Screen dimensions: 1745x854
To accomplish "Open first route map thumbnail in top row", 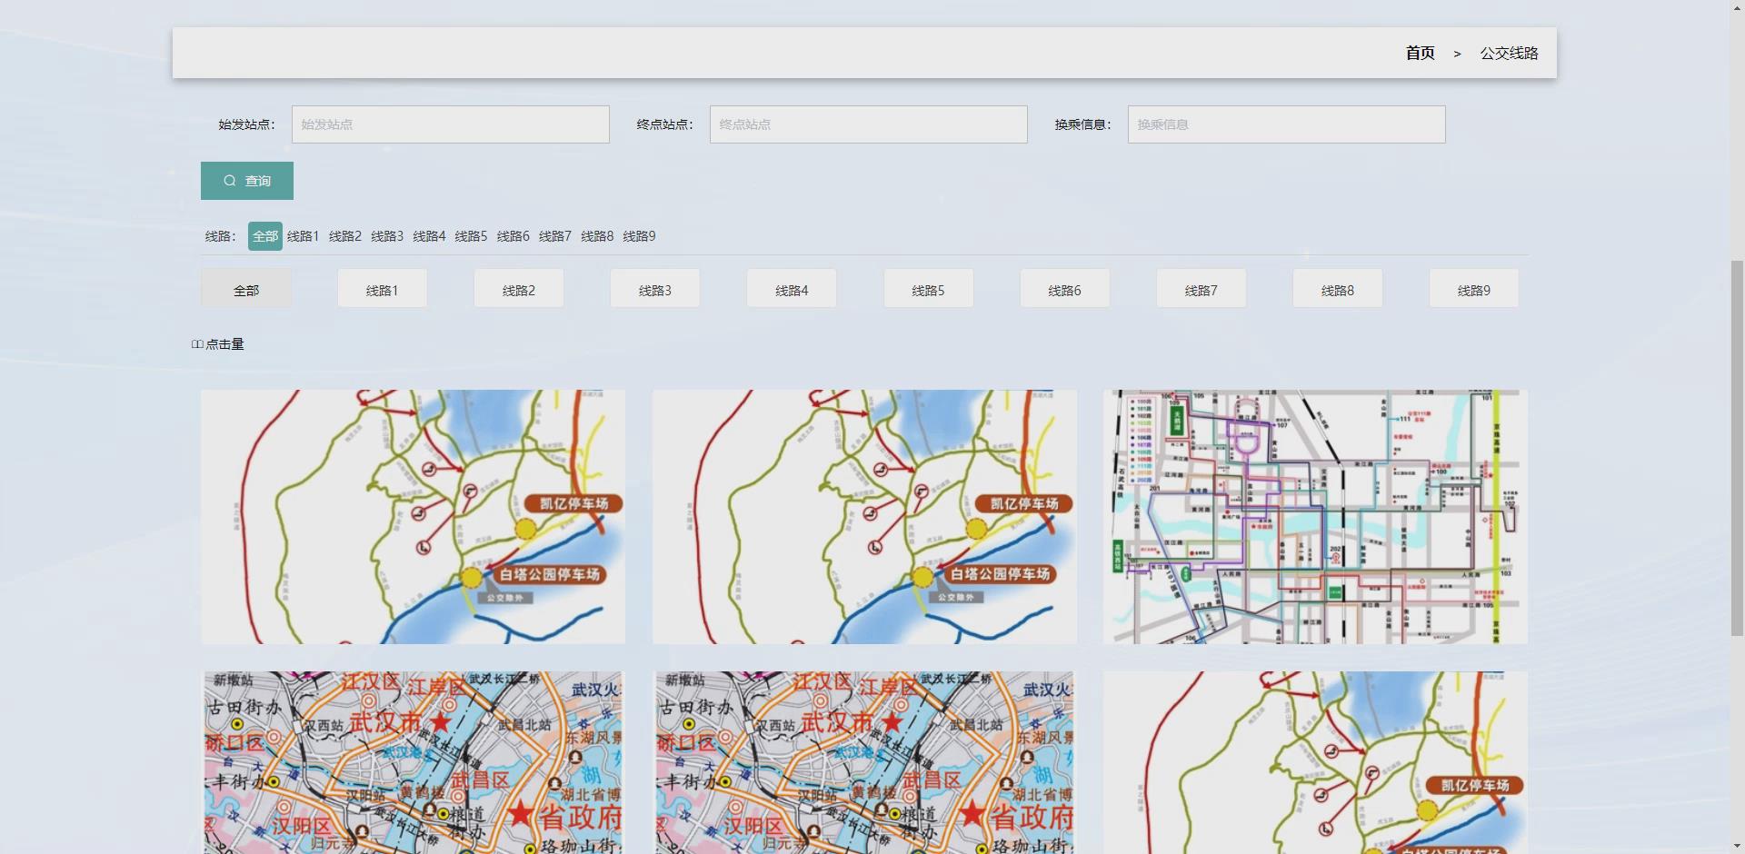I will 413,517.
